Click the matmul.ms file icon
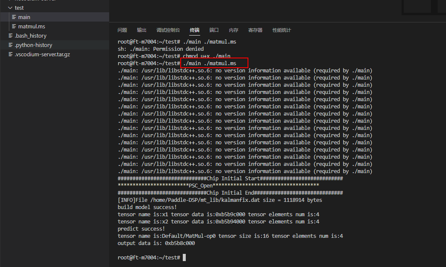 point(14,27)
